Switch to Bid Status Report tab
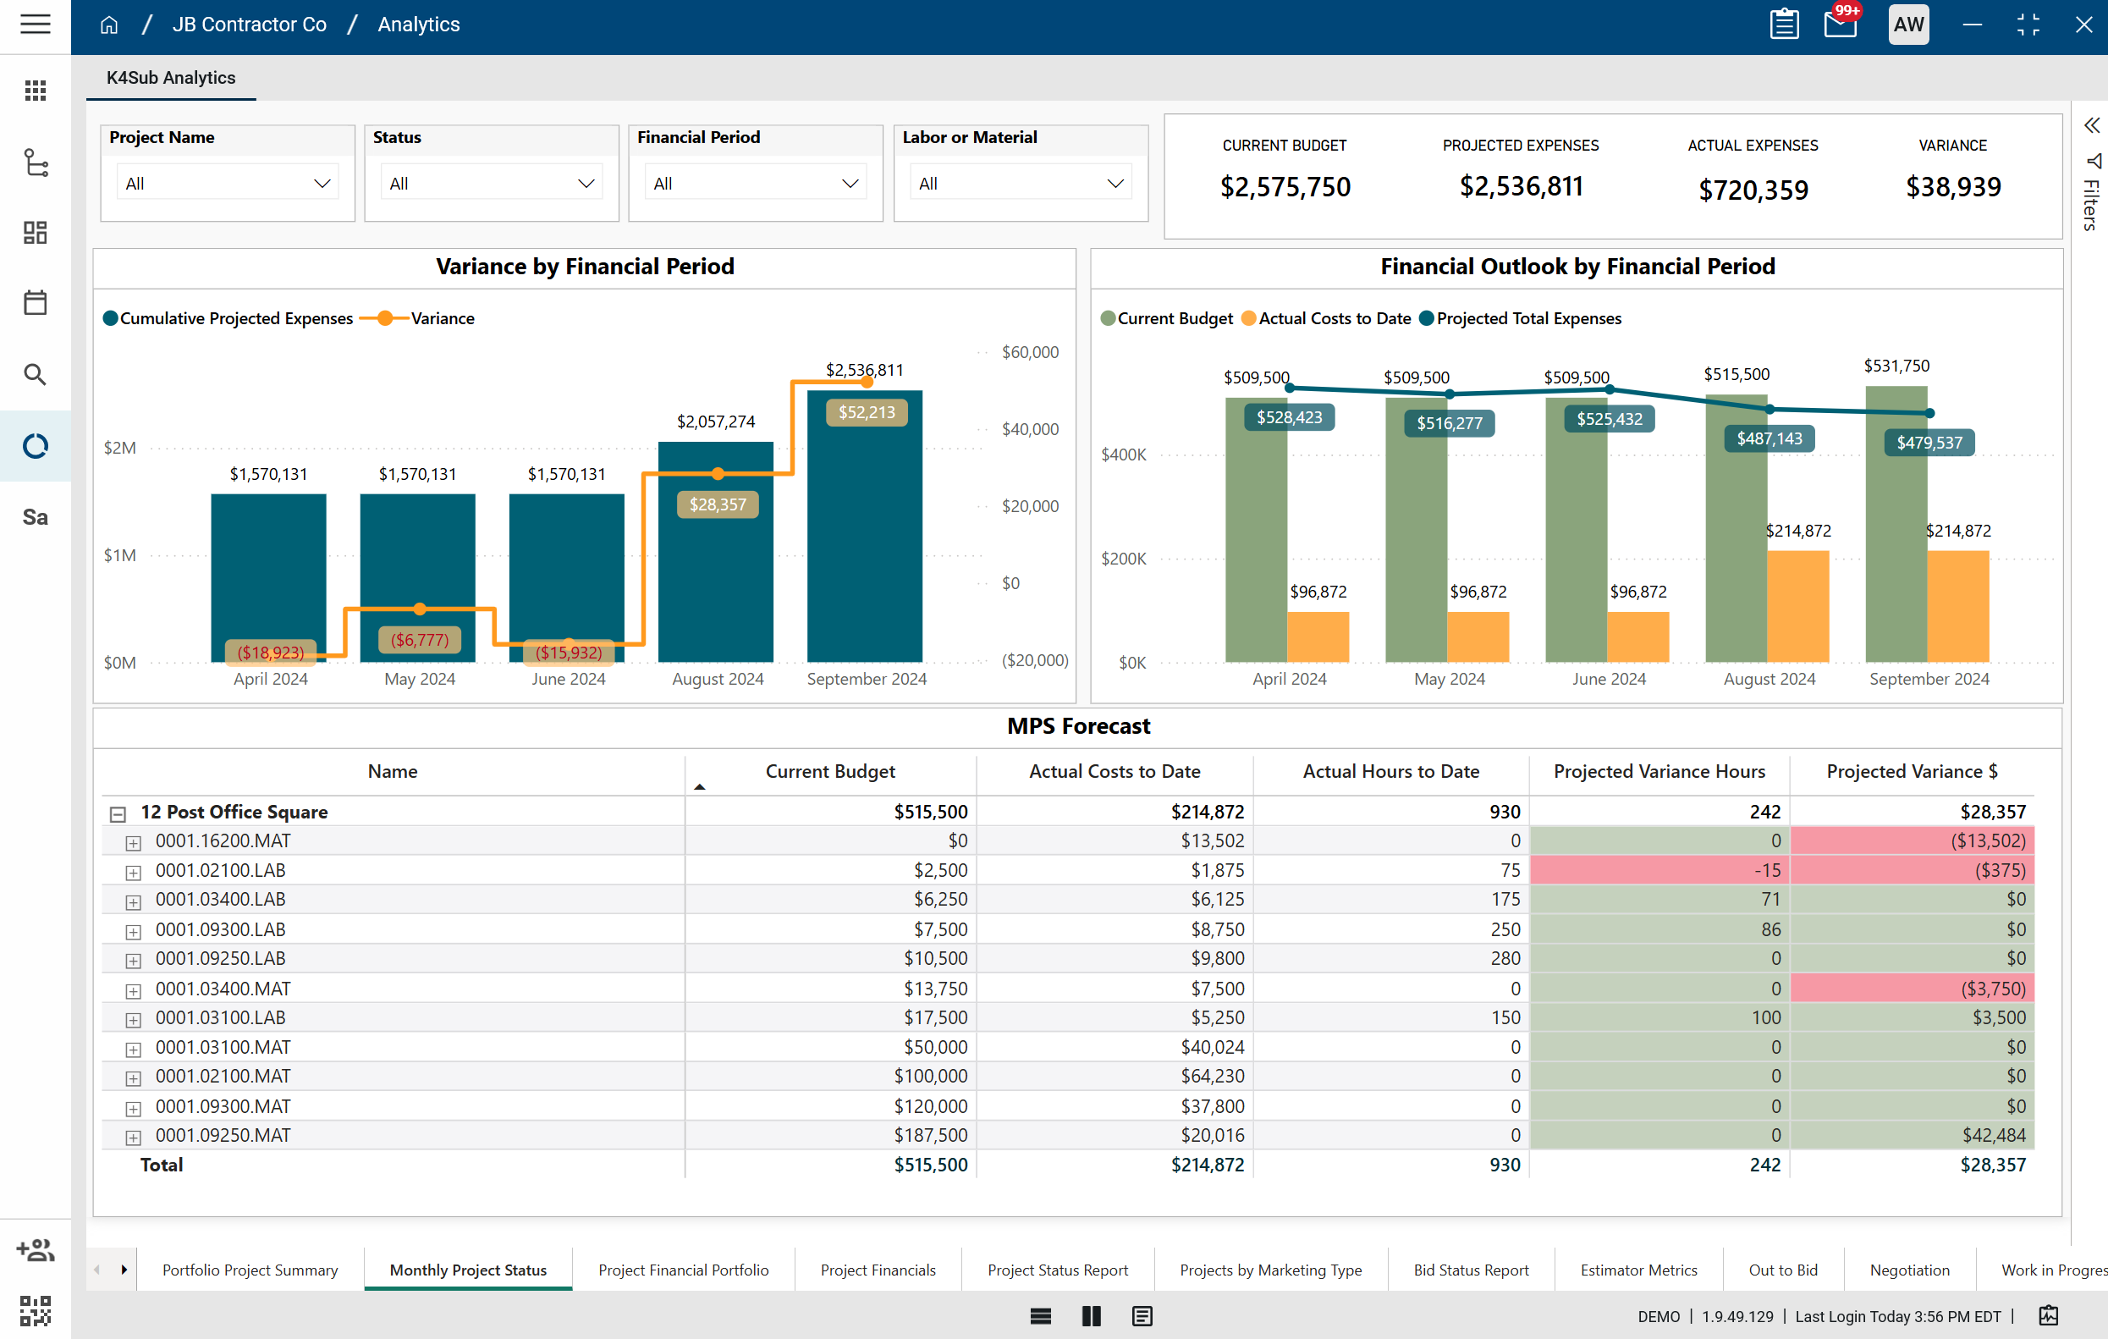Screen dimensions: 2108x1339 coord(1471,1270)
